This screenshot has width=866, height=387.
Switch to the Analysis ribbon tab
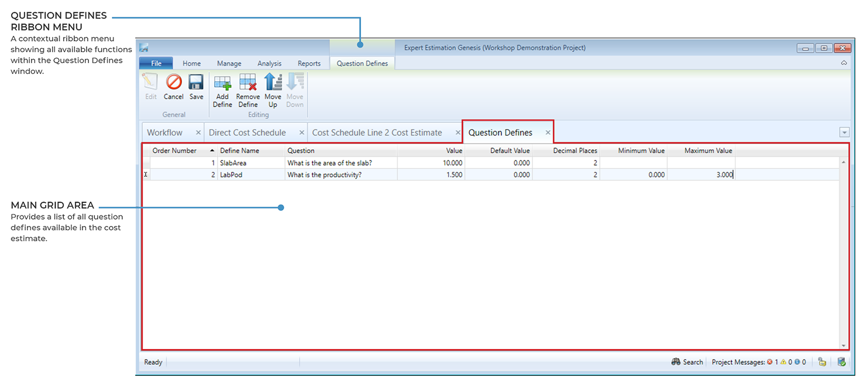pos(269,63)
